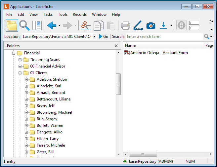The width and height of the screenshot is (217, 167).
Task: Cut with the scissors icon
Action: (x=86, y=25)
